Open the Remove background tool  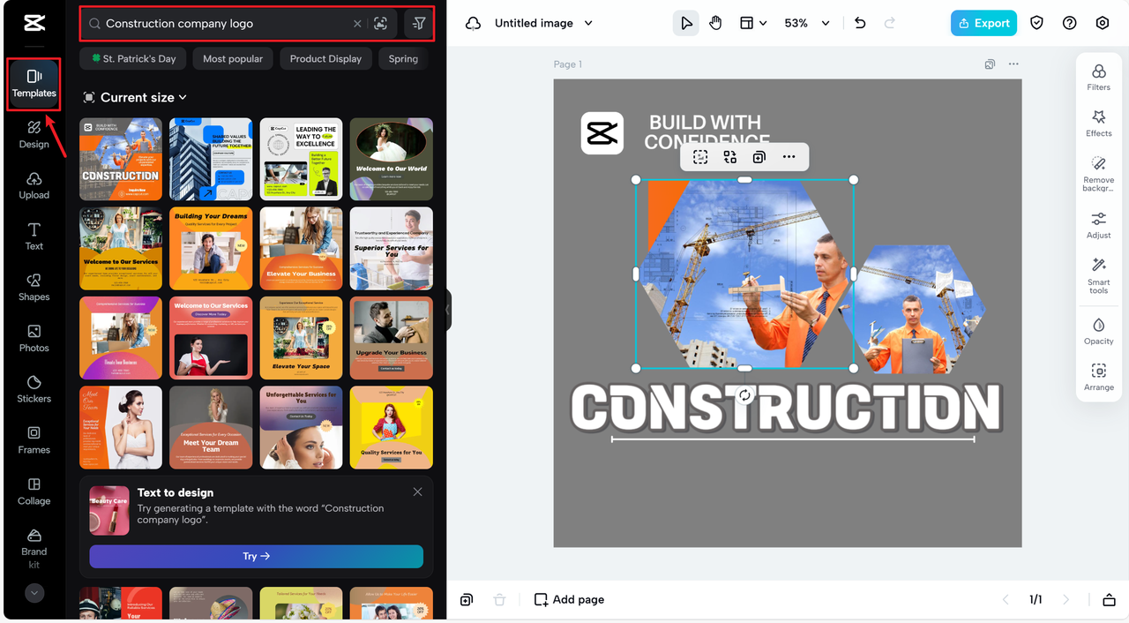(x=1099, y=174)
